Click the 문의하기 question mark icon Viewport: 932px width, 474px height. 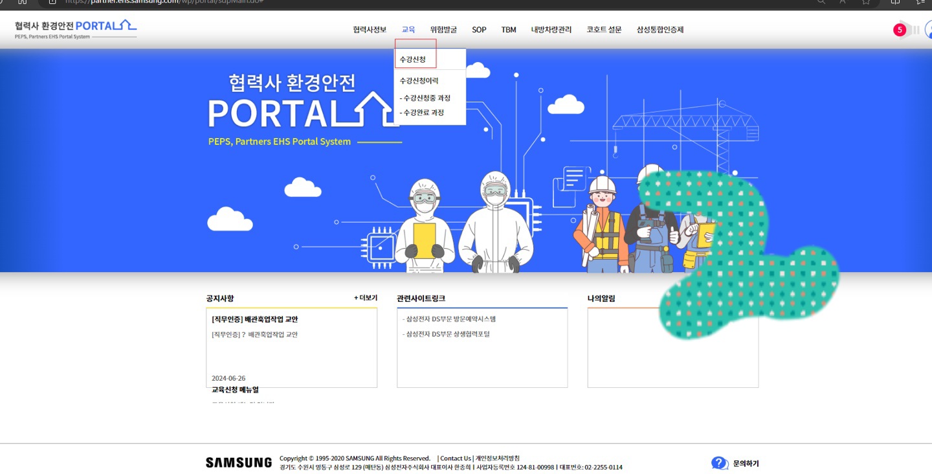tap(720, 463)
